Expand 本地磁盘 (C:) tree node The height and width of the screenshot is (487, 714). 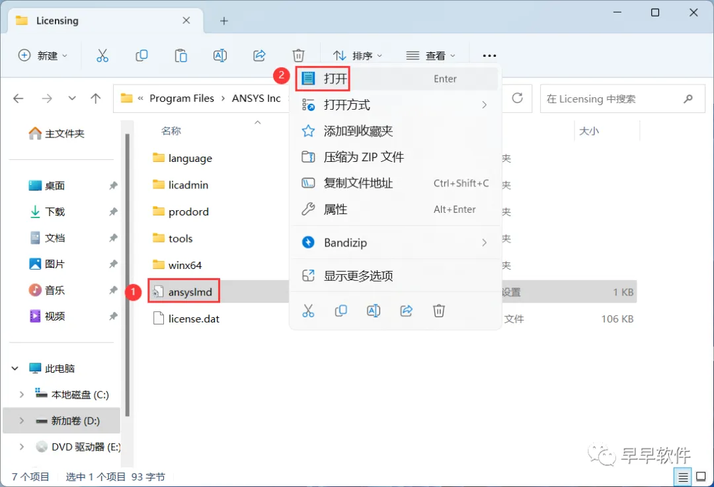pos(21,394)
